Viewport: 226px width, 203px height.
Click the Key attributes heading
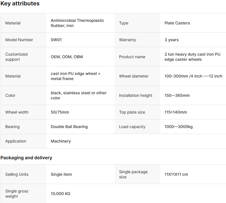(20, 3)
